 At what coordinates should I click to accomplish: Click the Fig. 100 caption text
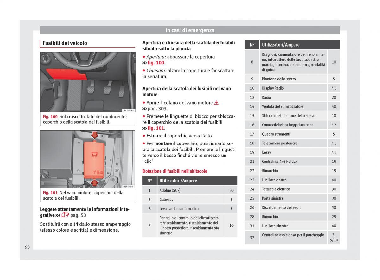(x=85, y=119)
